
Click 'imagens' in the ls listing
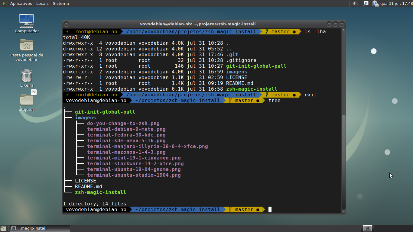click(x=237, y=72)
